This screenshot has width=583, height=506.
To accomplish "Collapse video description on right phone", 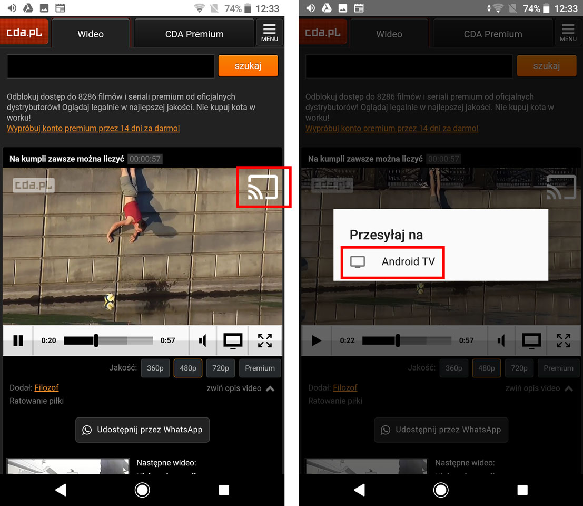I will 539,388.
